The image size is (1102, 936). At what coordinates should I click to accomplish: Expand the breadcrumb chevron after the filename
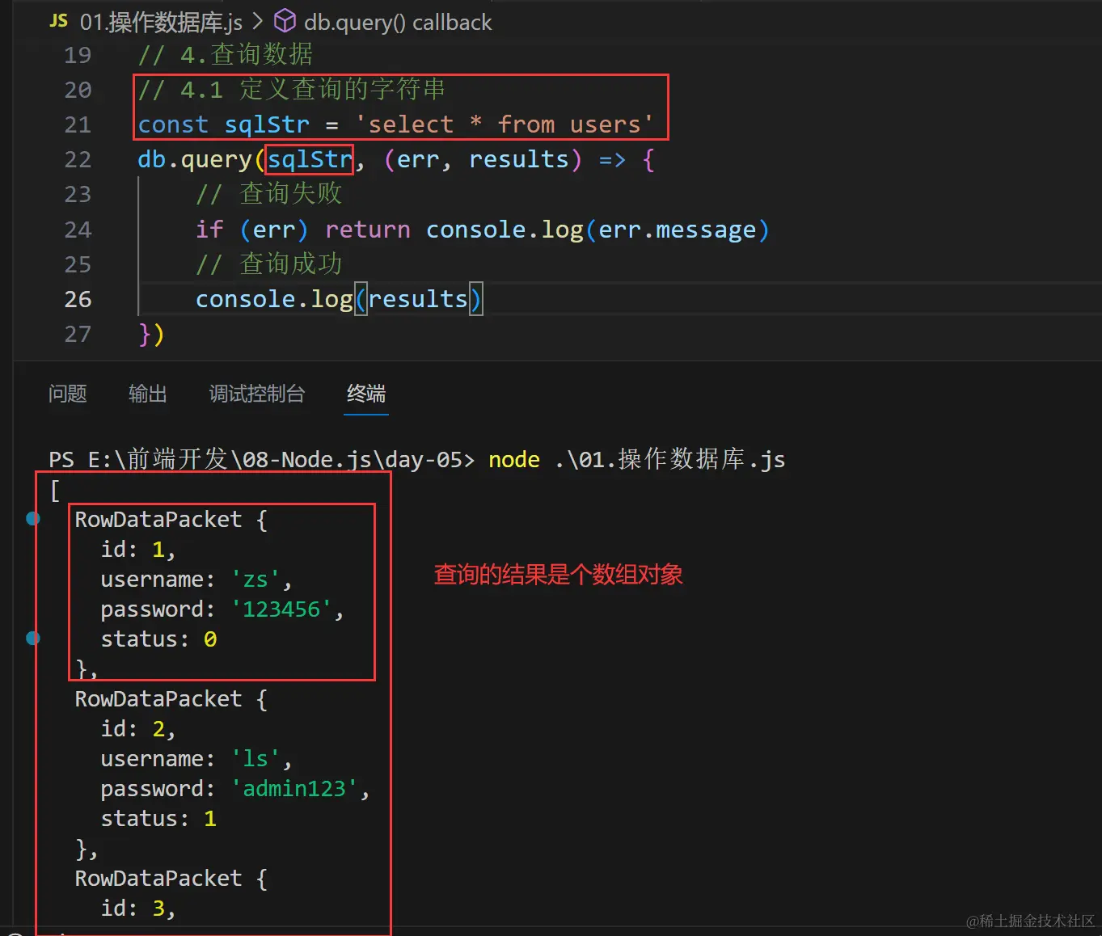coord(258,21)
